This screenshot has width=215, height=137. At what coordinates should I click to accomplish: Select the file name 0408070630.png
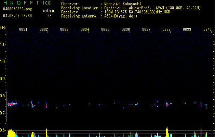coord(17,9)
